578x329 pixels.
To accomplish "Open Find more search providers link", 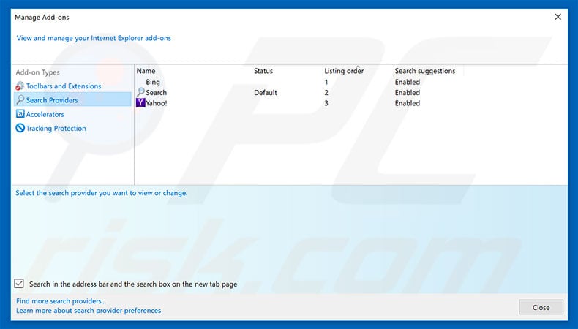I will click(61, 301).
